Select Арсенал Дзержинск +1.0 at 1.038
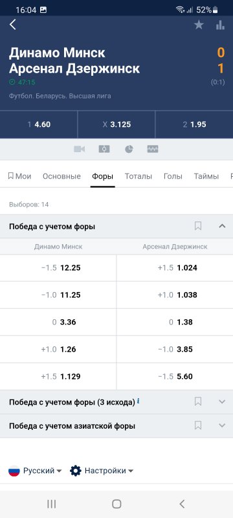Viewport: 233px width, 518px height. [175, 295]
